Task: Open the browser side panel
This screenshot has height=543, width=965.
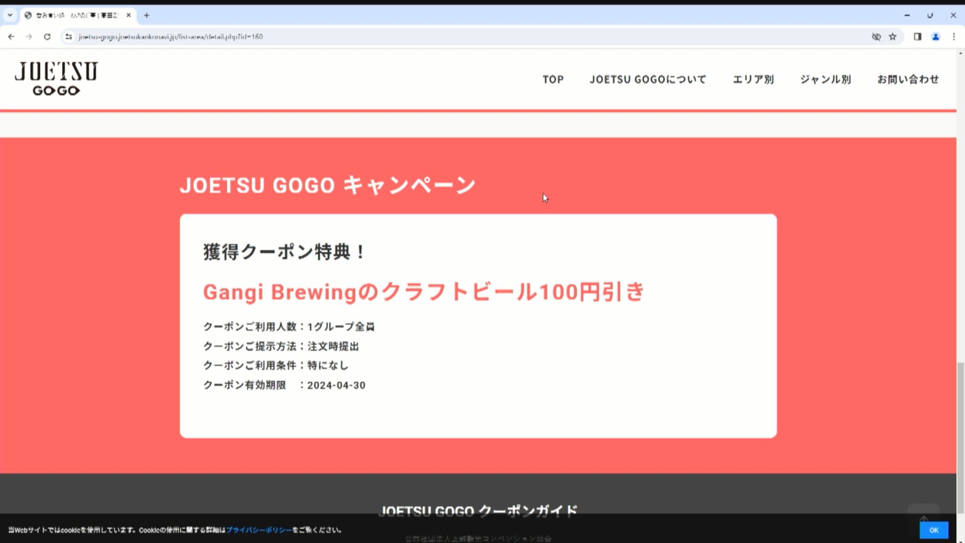Action: click(x=918, y=37)
